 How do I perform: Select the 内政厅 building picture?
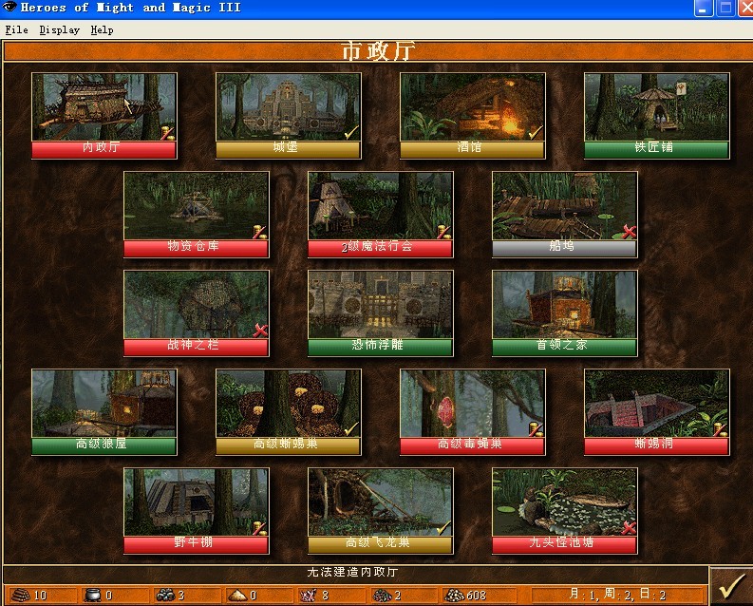[104, 107]
